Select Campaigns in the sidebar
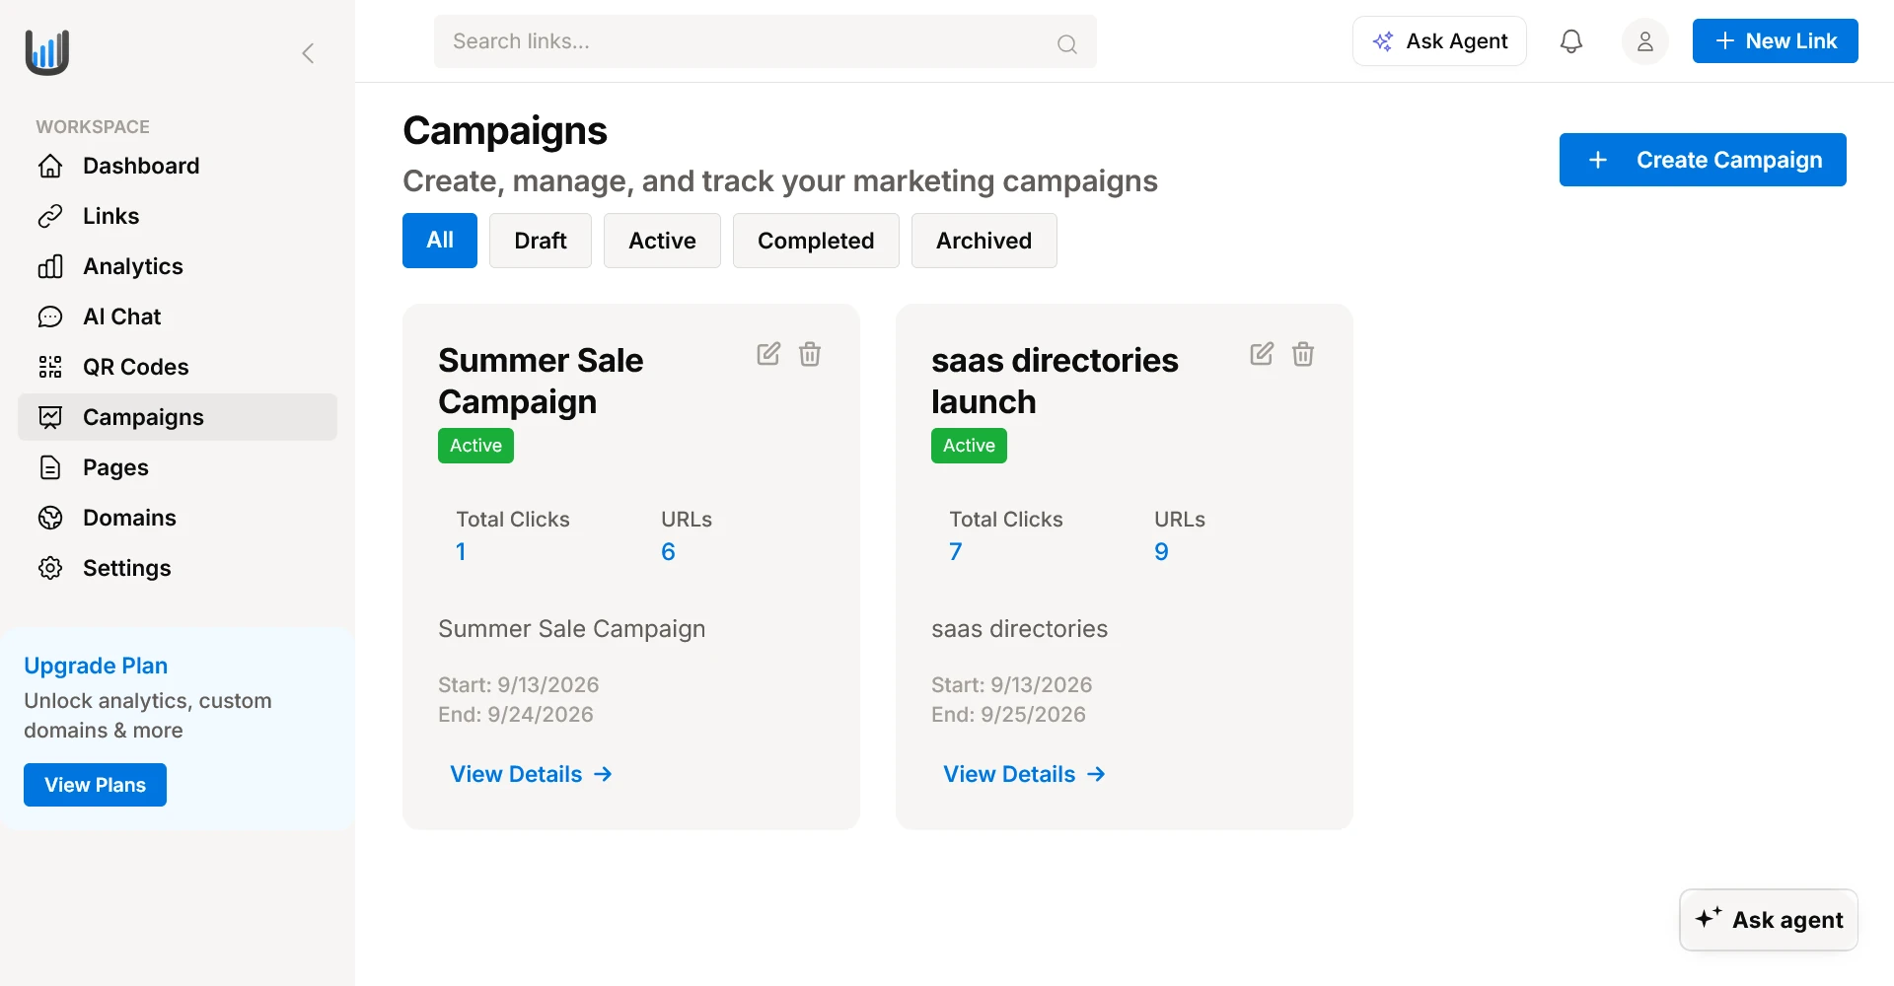1894x986 pixels. click(x=178, y=417)
